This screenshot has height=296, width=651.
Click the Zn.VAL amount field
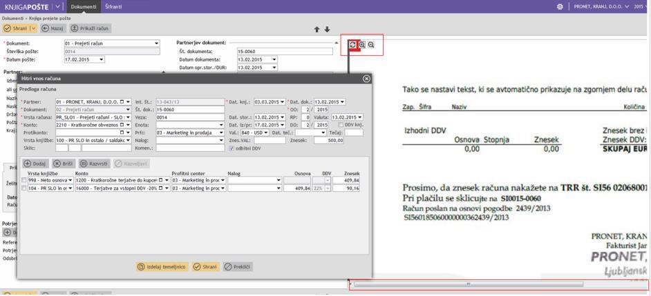coord(270,141)
